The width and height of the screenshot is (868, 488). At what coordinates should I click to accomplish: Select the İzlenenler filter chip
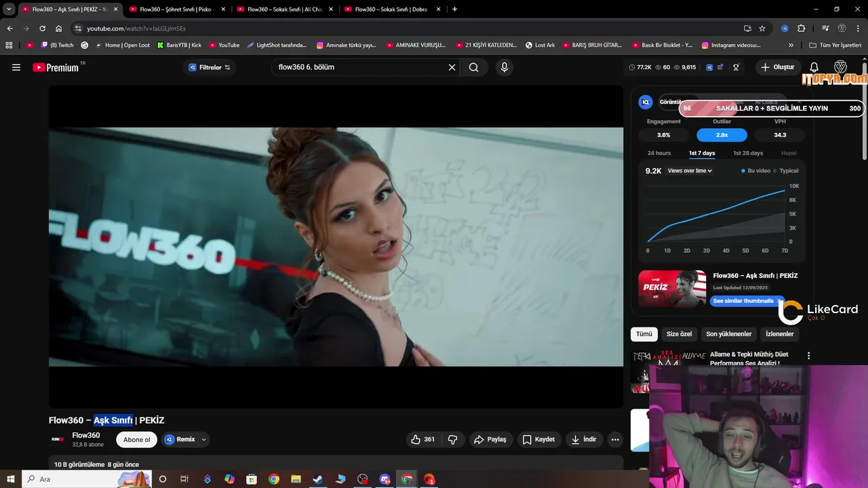779,334
